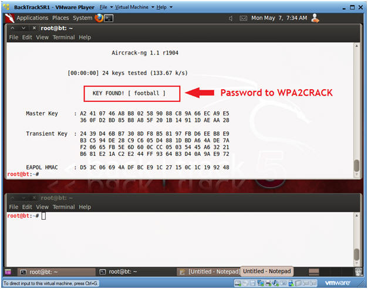Click the volume speaker icon in panel
Image resolution: width=368 pixels, height=289 pixels.
231,18
